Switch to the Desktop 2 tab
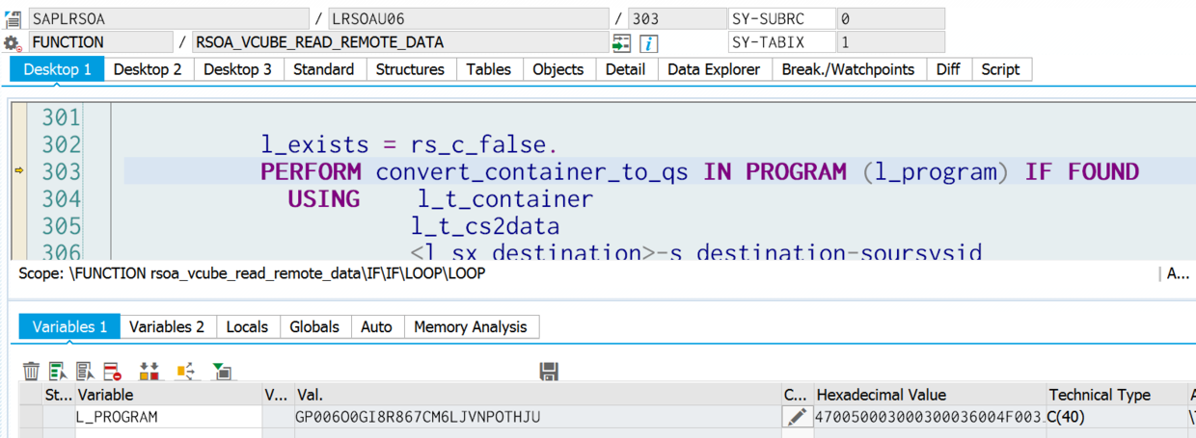Screen dimensions: 1196x438 point(148,69)
